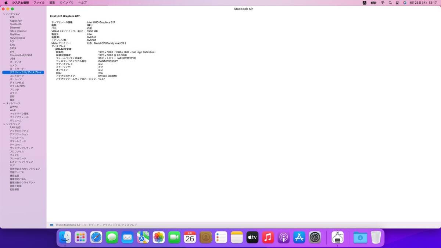Open Photos app in the dock
This screenshot has width=441, height=248.
(x=158, y=238)
